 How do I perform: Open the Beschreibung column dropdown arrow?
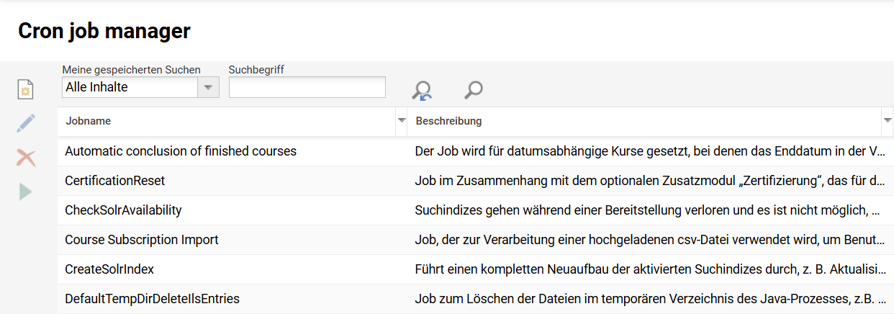pyautogui.click(x=888, y=121)
